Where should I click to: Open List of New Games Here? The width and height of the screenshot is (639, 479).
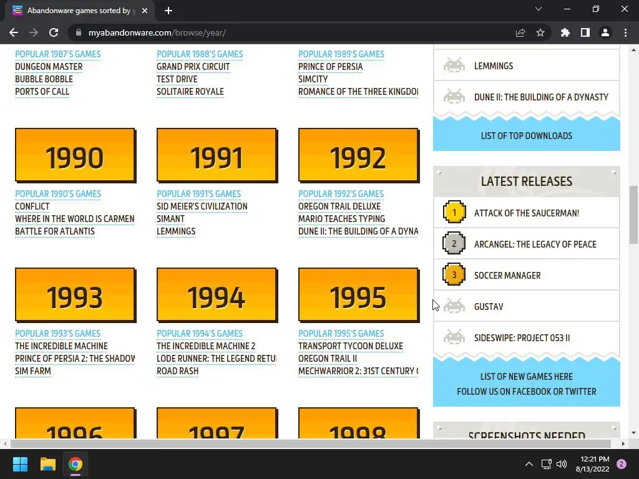(x=527, y=377)
